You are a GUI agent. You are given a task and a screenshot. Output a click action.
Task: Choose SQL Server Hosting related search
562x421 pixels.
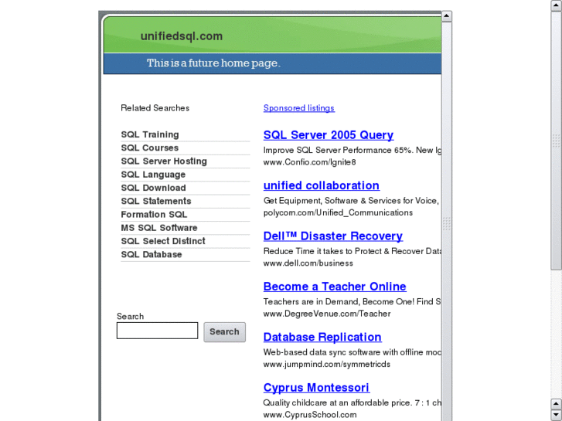(164, 161)
